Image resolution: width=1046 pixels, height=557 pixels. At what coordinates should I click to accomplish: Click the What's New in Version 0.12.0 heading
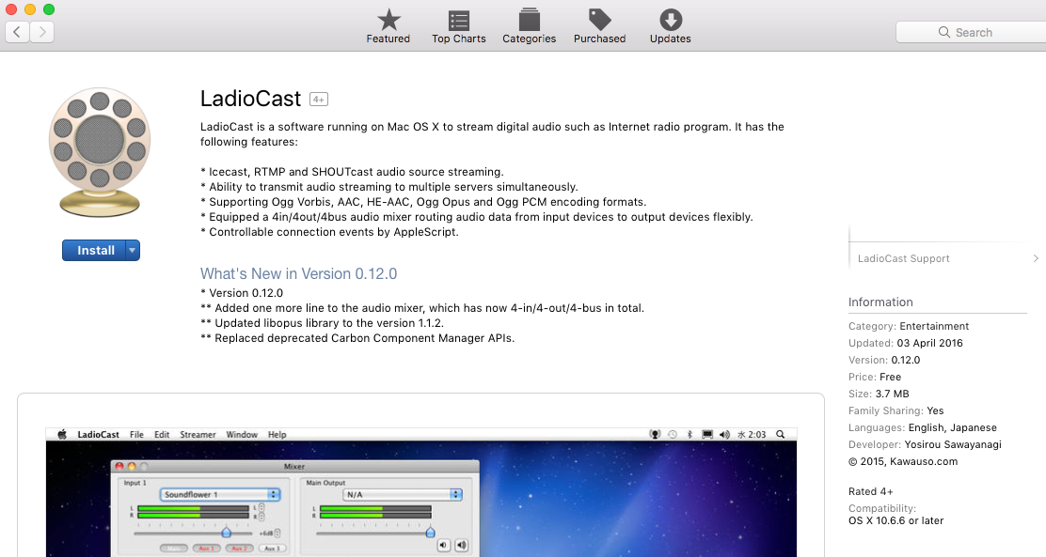(298, 274)
